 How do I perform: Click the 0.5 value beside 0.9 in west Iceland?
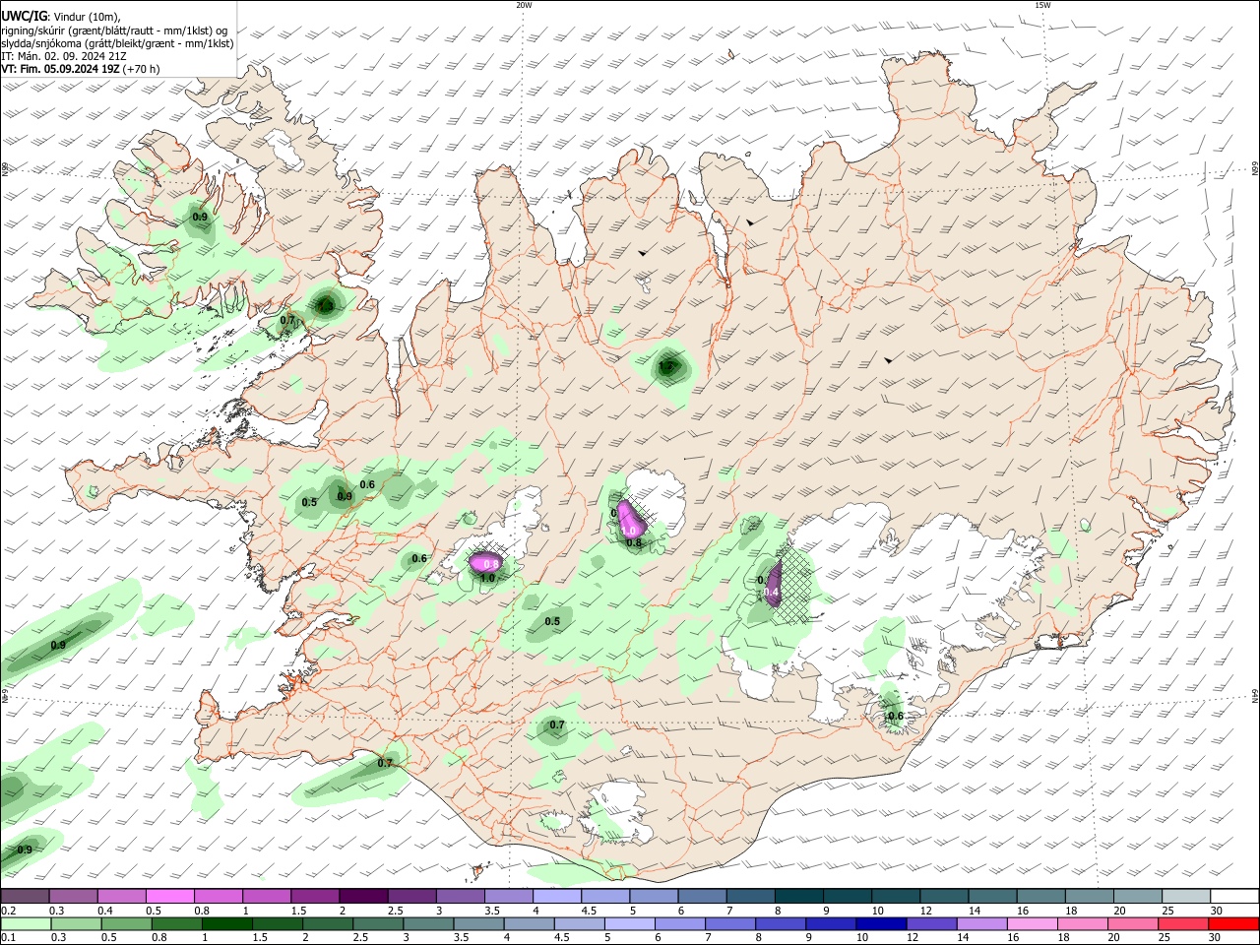pos(309,503)
